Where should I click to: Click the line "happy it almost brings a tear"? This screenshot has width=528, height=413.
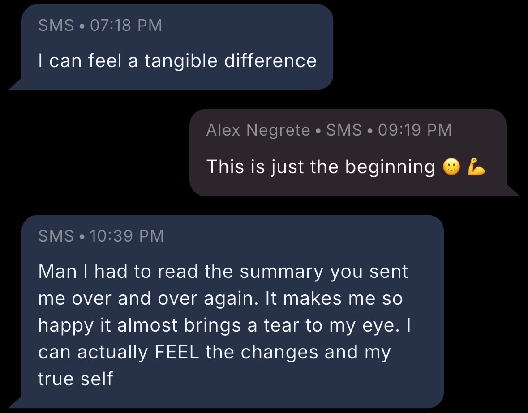224,325
